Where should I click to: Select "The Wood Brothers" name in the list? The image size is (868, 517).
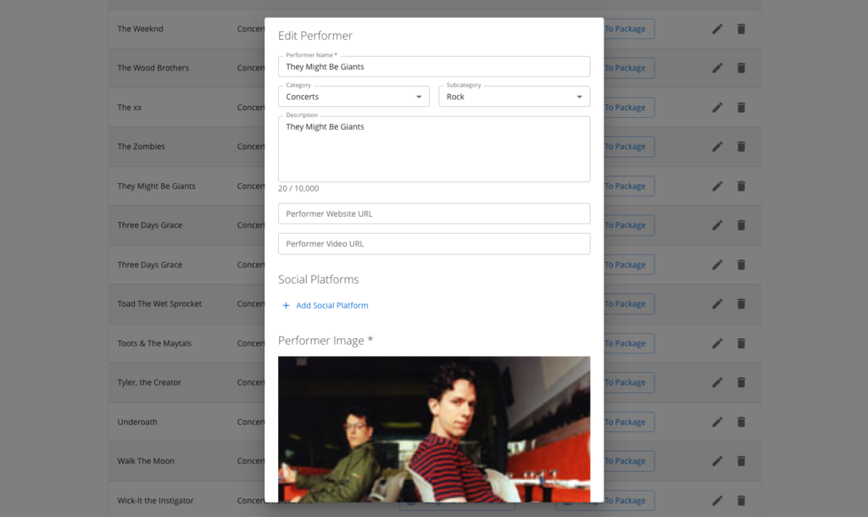click(153, 68)
